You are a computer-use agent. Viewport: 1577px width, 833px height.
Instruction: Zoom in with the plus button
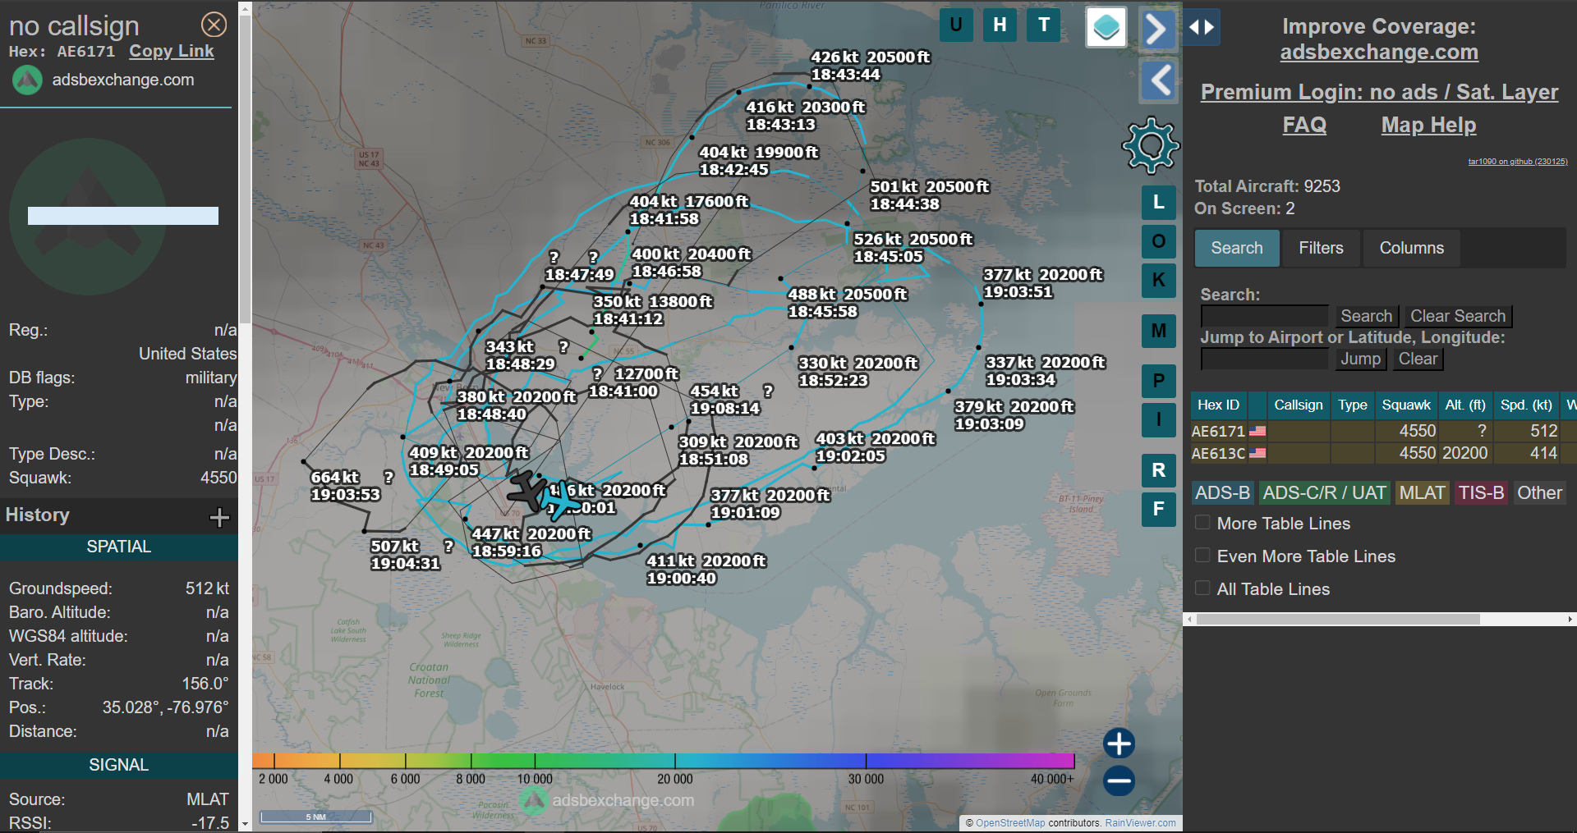click(1119, 744)
